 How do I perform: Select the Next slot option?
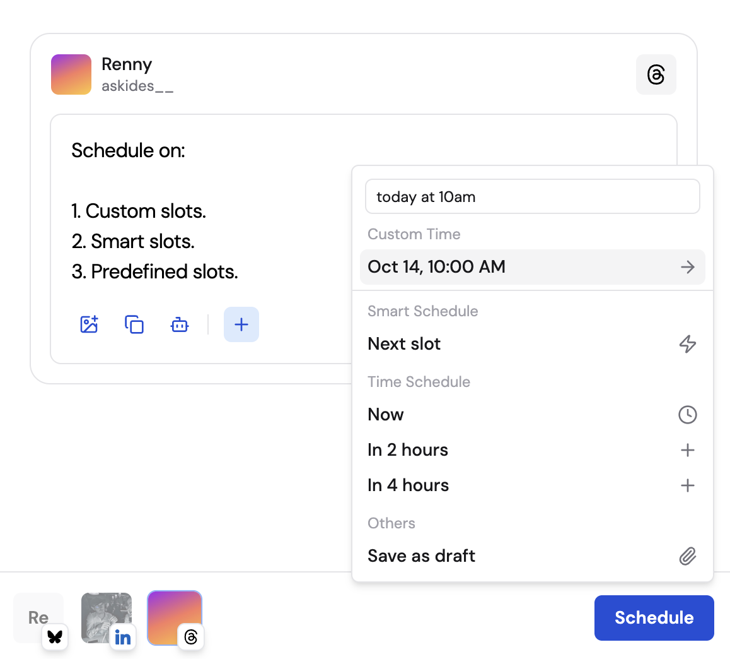(x=405, y=344)
